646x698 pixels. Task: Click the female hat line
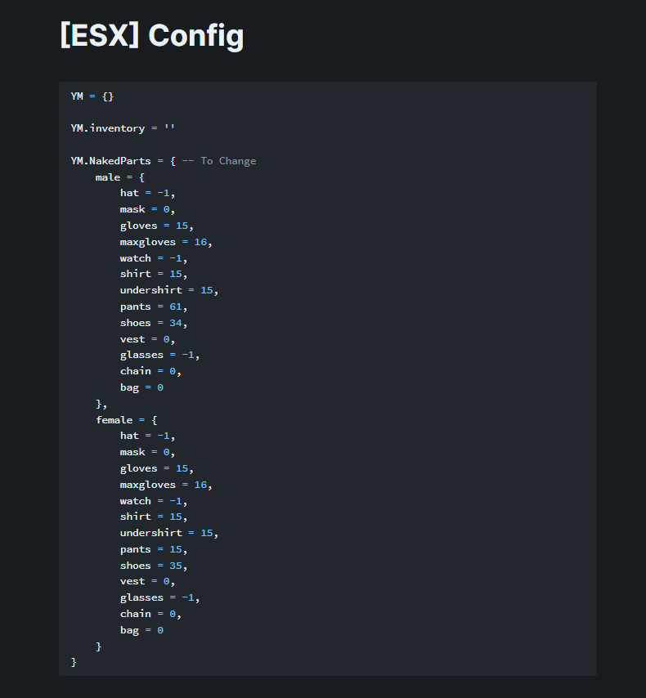coord(147,436)
